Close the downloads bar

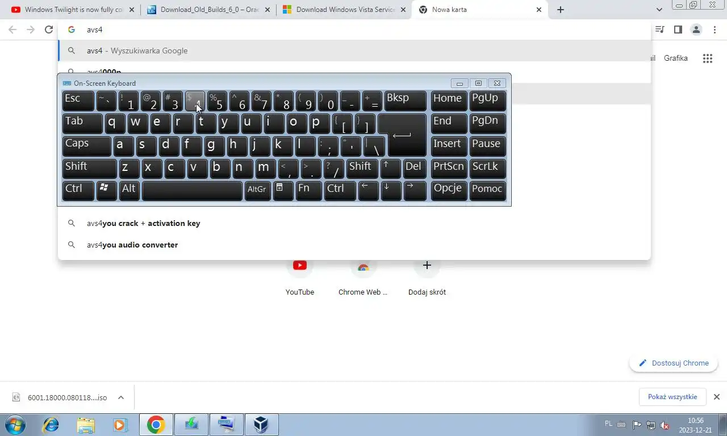(717, 397)
